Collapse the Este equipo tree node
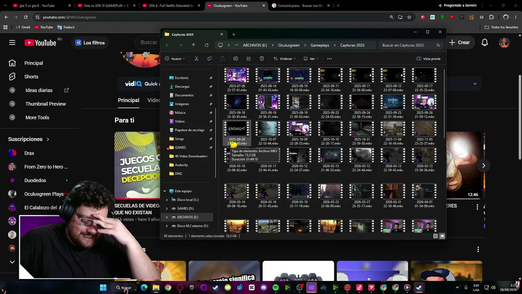 [x=165, y=191]
